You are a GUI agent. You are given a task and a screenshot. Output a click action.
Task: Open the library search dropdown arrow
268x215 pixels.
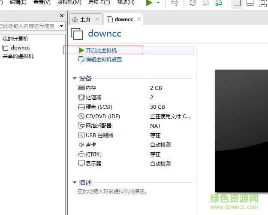[x=61, y=26]
